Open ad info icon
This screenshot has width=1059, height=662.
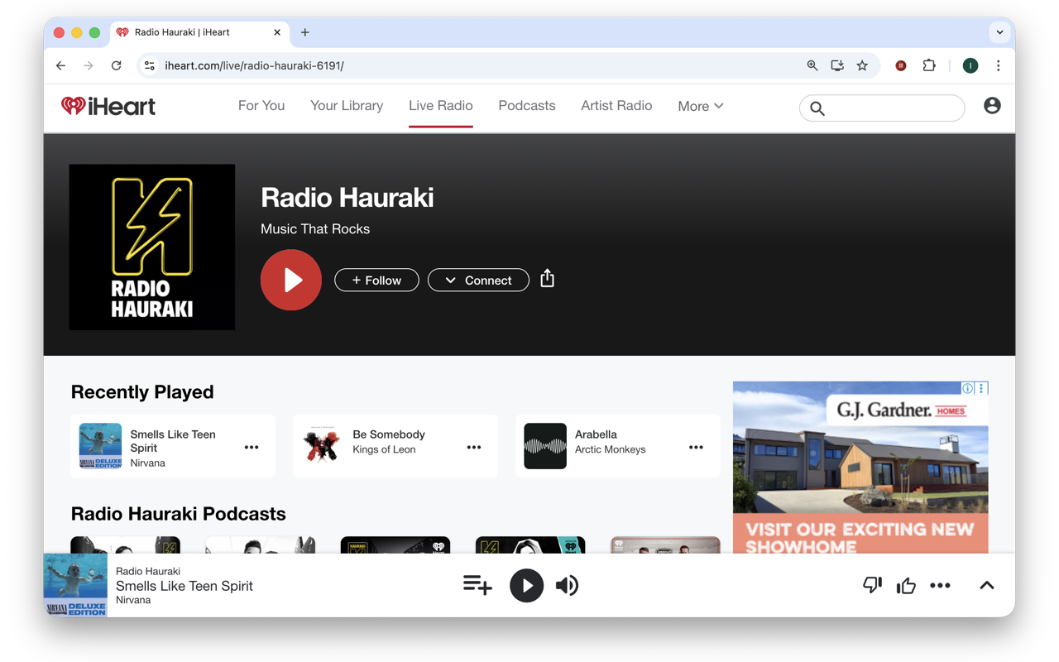click(967, 388)
